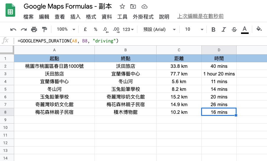Click the redo arrow icon
This screenshot has height=161, width=267.
[24, 29]
